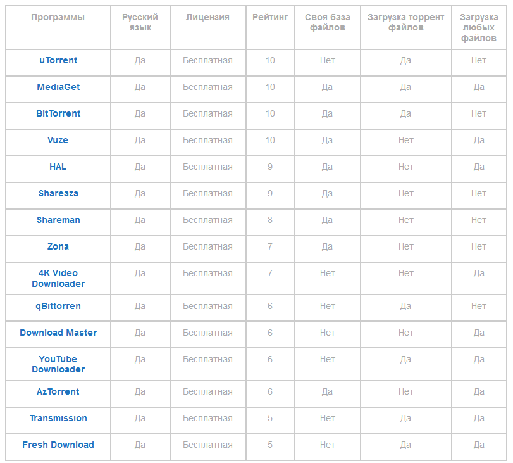Screen dimensions: 513x463
Task: Follow the qBittorren link
Action: (x=58, y=306)
